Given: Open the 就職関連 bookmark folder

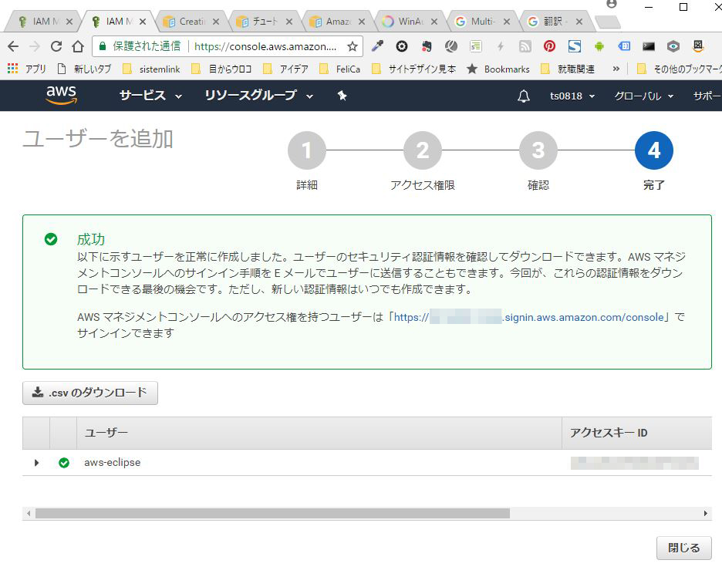Looking at the screenshot, I should tap(568, 69).
